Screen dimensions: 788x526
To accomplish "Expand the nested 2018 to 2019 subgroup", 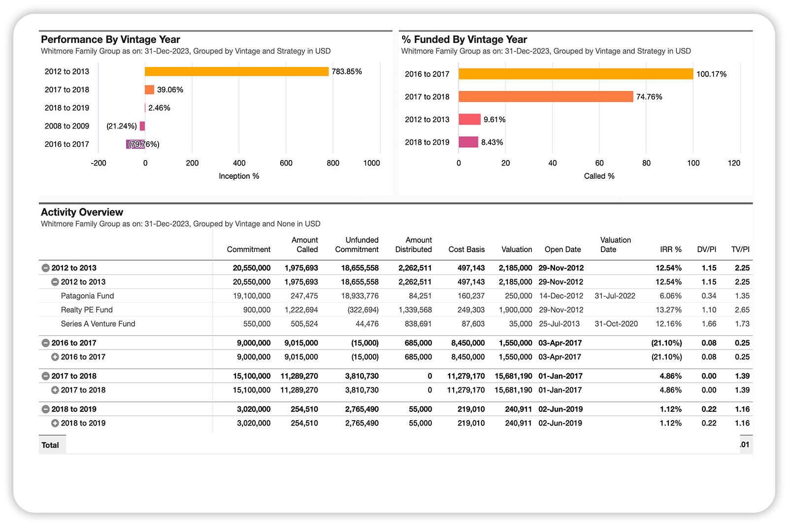I will click(55, 423).
